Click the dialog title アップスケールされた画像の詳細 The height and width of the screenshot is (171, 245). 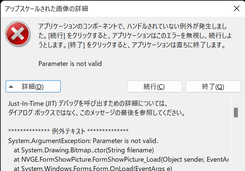click(x=47, y=9)
